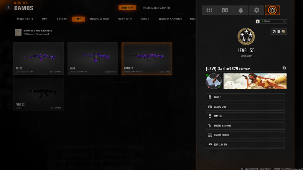The image size is (303, 170).
Task: Open the XMG camo card
Action: [x=93, y=59]
